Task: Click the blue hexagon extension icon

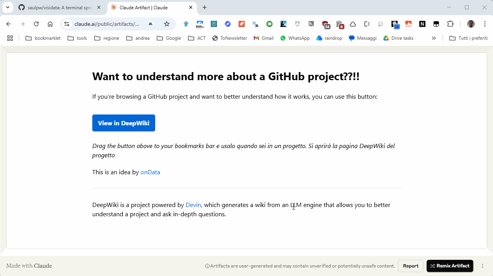Action: (x=228, y=24)
